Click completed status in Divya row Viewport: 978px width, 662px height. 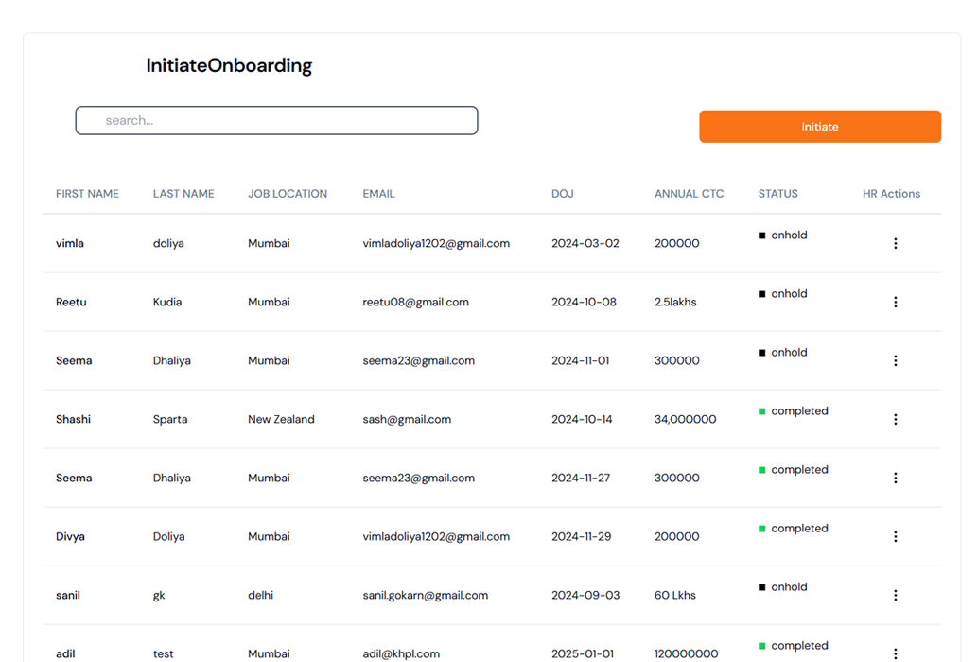(794, 528)
